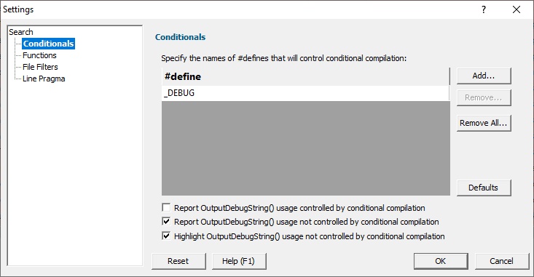This screenshot has width=534, height=277.
Task: Select Line Pragma in the tree
Action: coord(44,79)
